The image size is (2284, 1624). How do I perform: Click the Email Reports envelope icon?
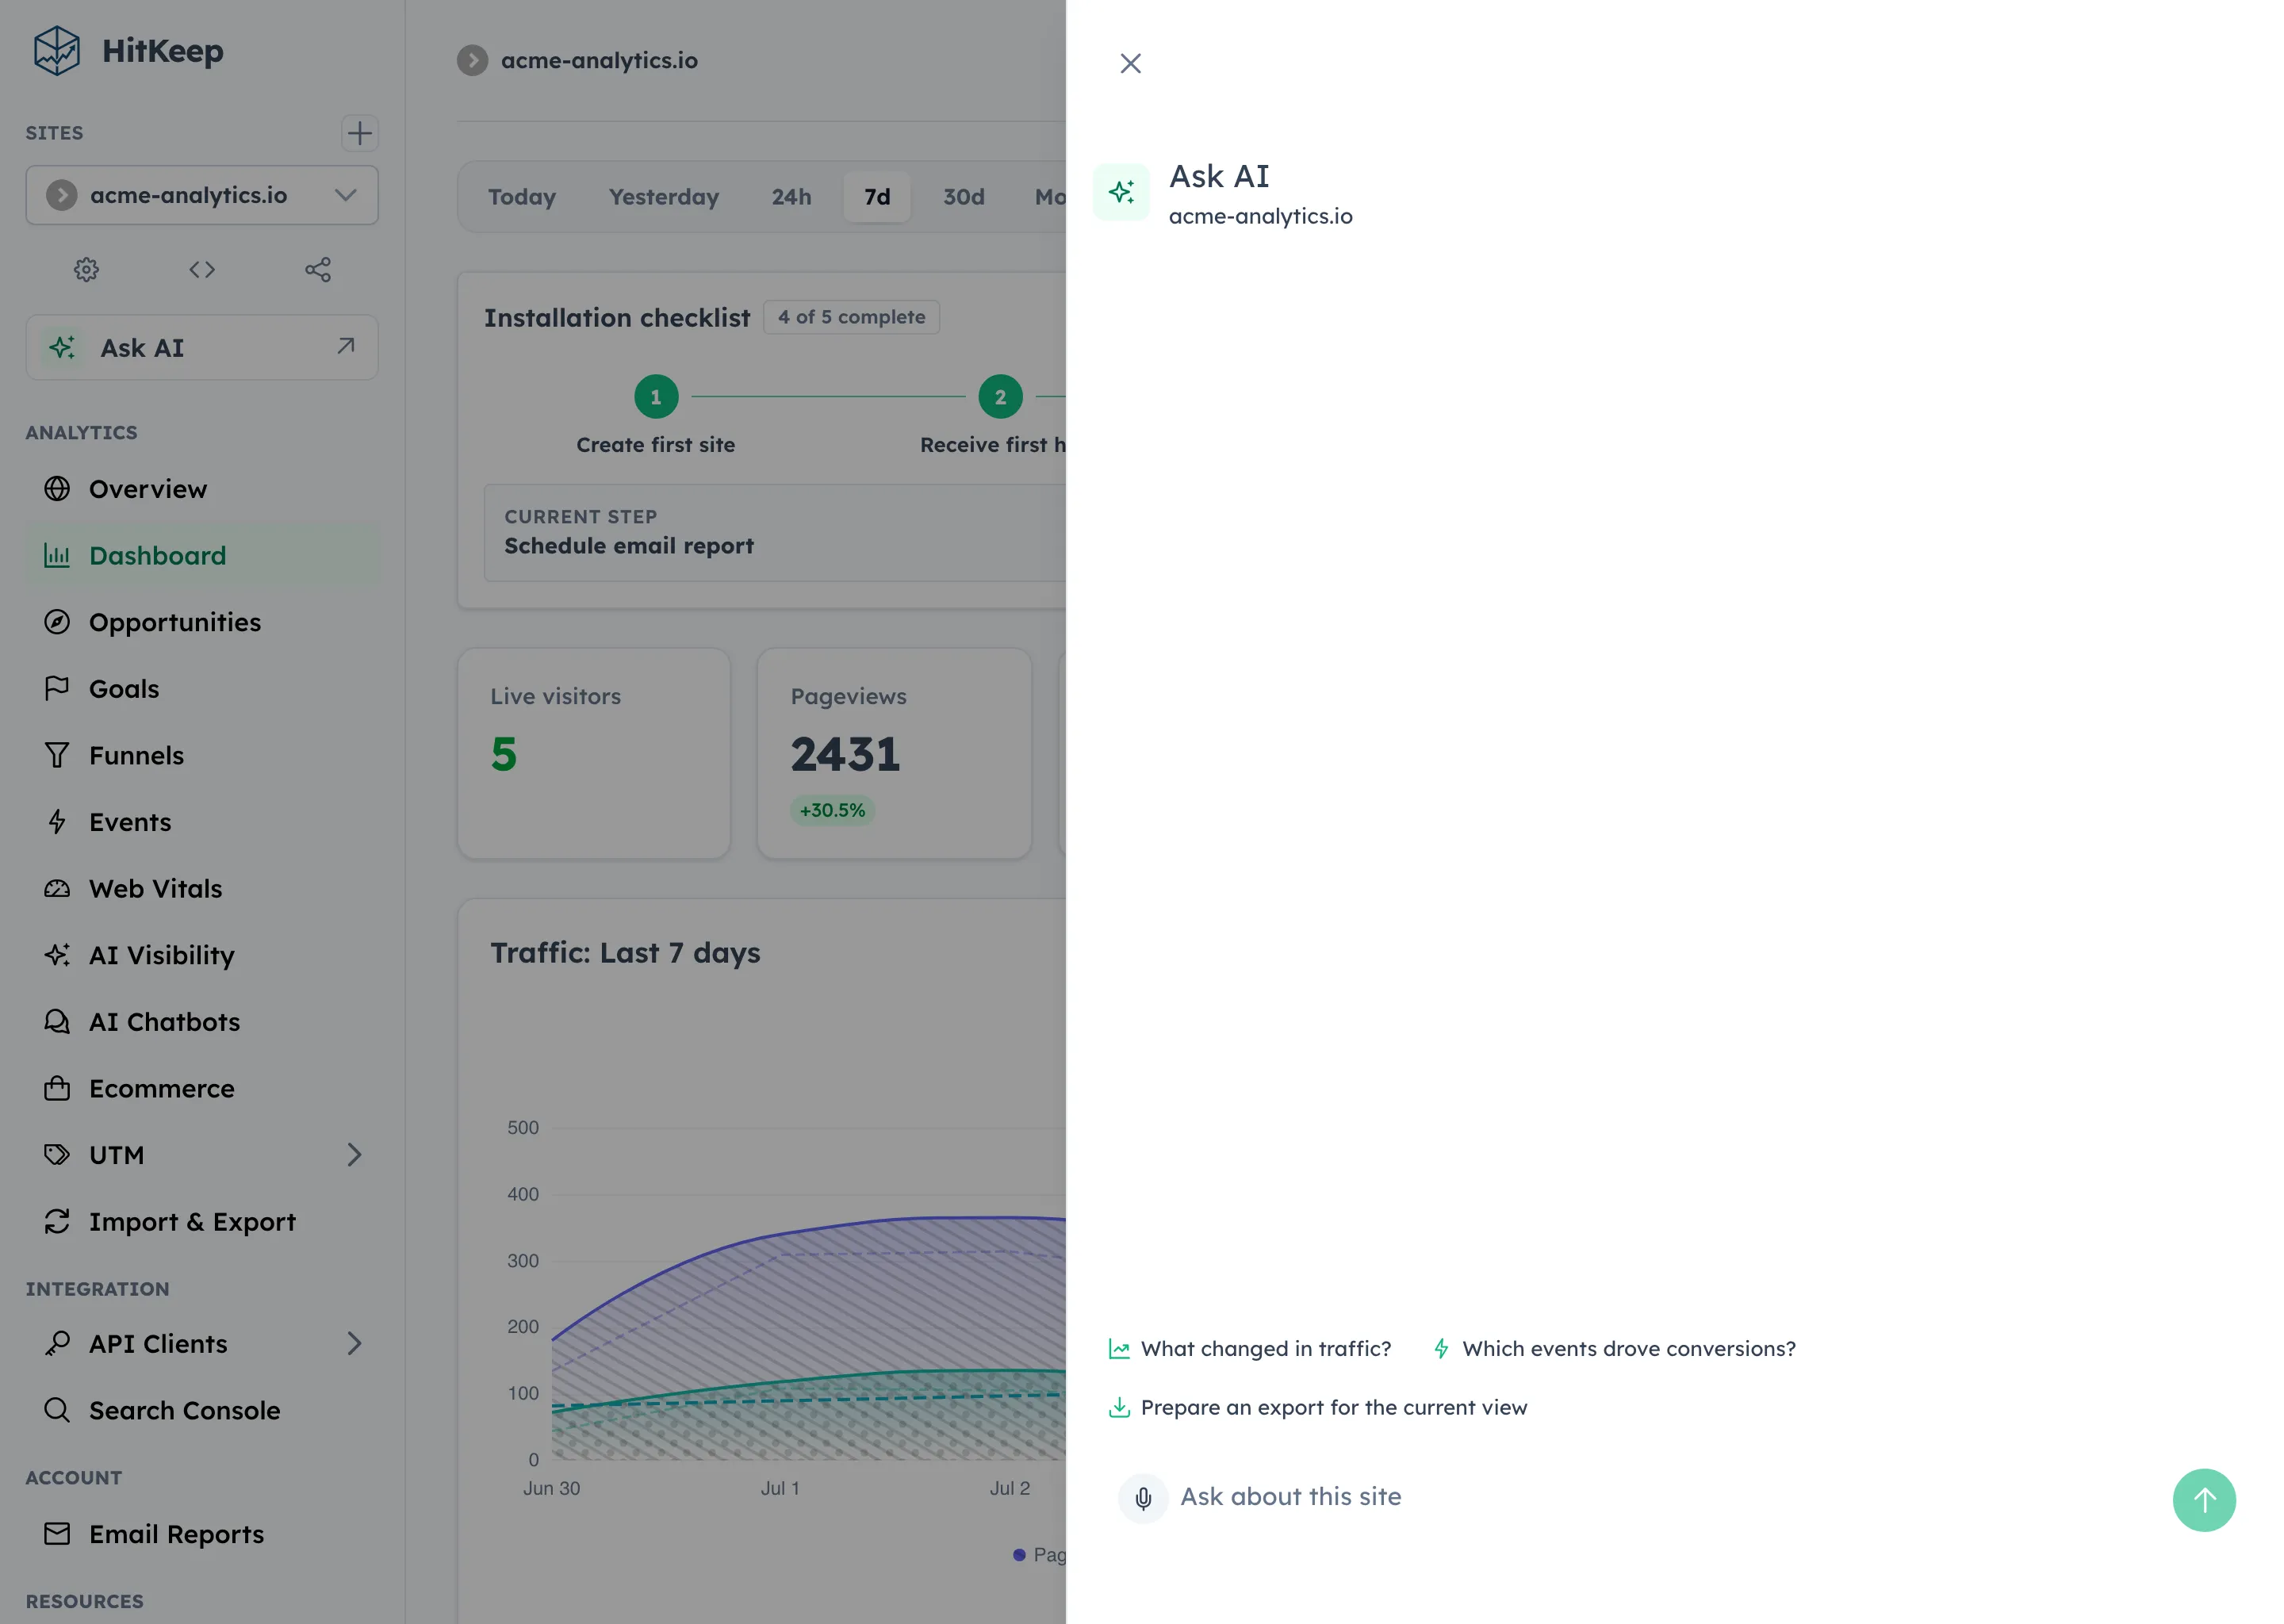57,1533
